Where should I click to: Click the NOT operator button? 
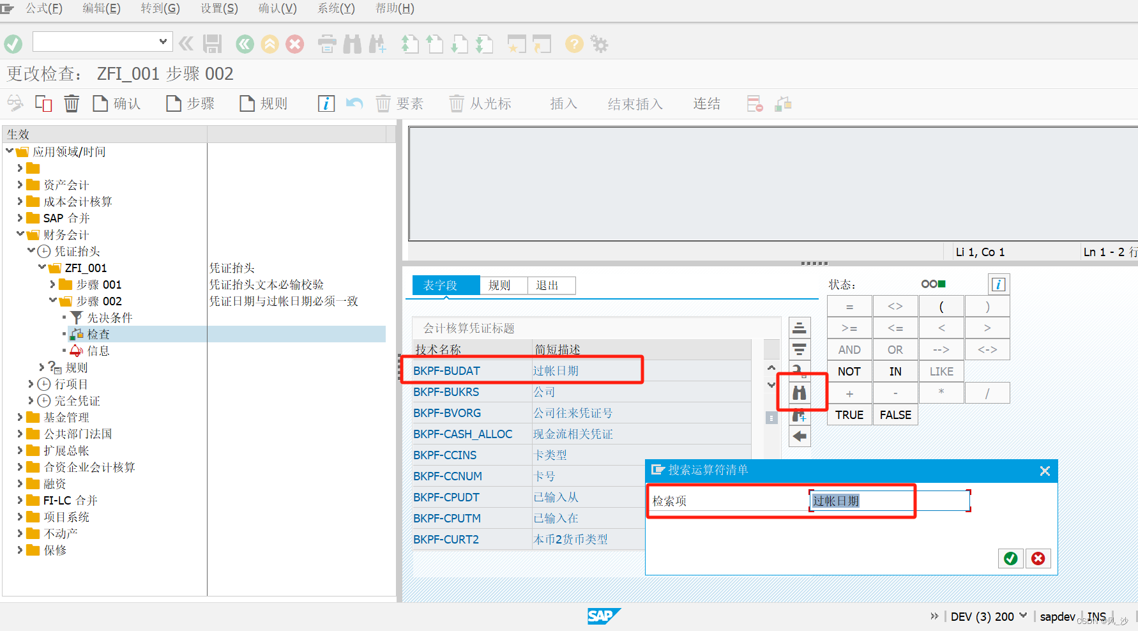[849, 372]
